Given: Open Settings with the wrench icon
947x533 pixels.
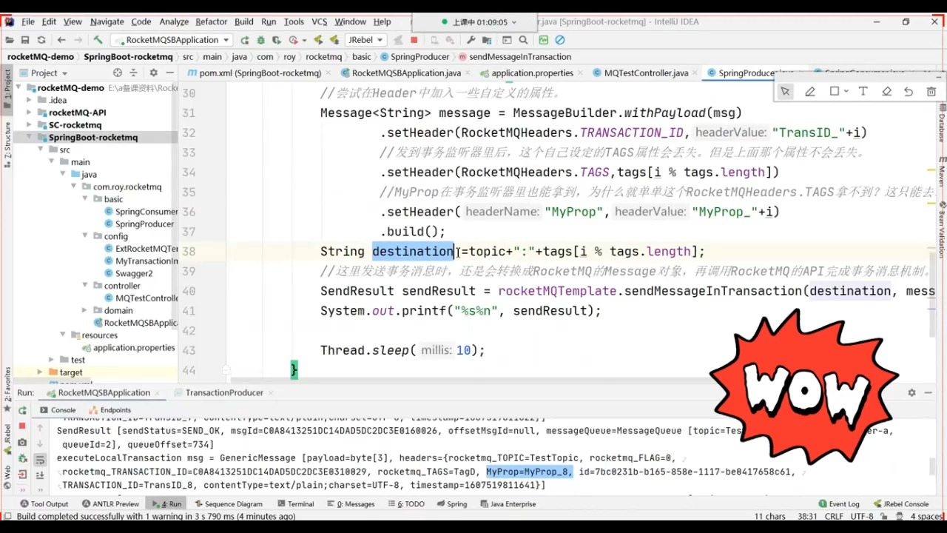Looking at the screenshot, I should pos(471,40).
